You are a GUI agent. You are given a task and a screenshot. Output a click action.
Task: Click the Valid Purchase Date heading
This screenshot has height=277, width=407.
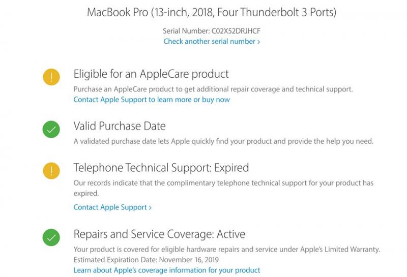(120, 126)
